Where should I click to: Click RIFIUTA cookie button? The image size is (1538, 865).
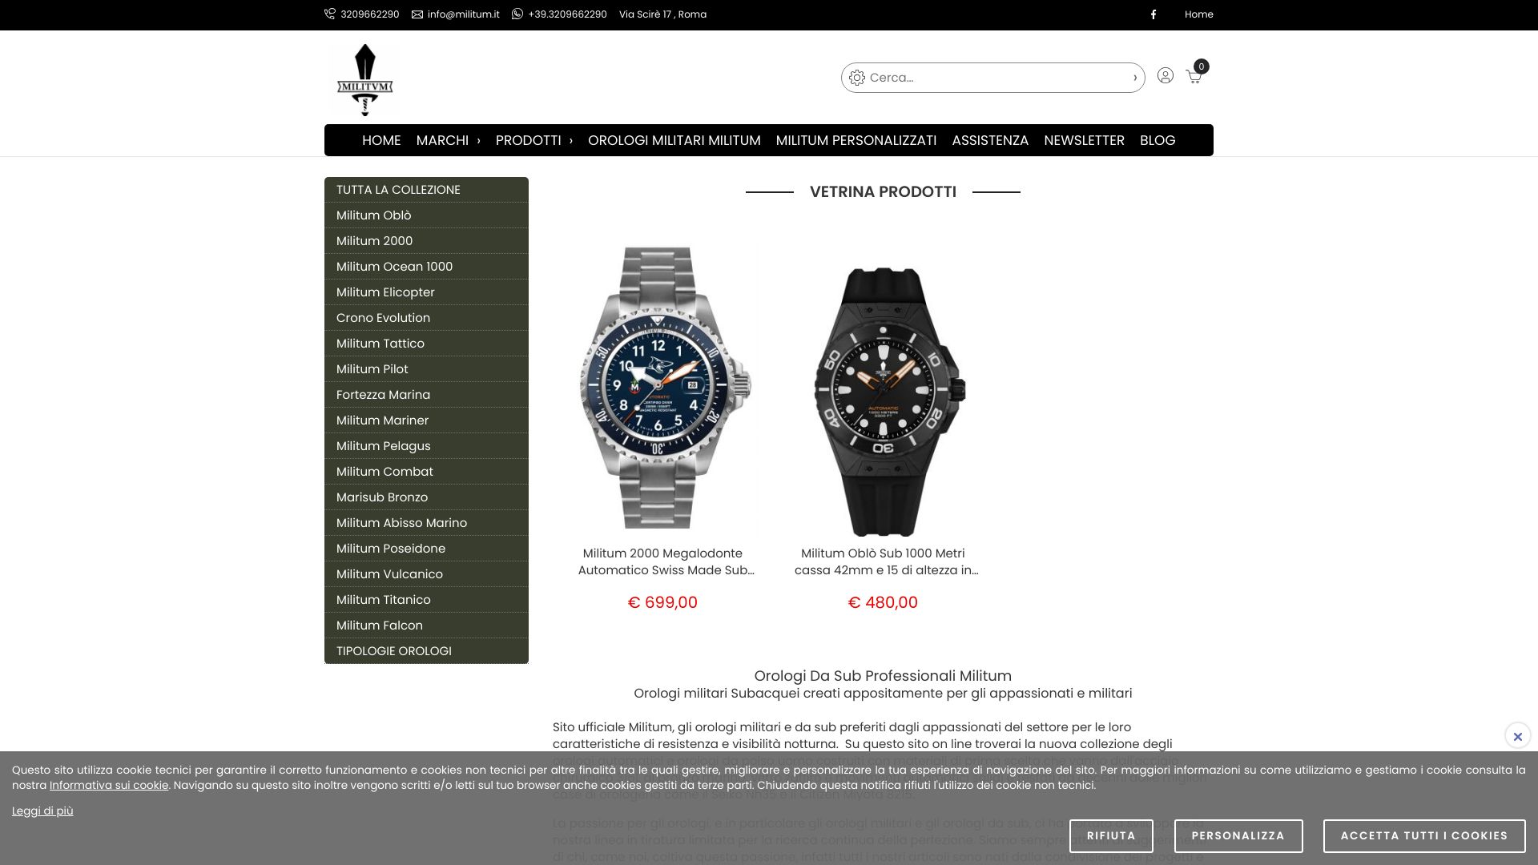pos(1111,836)
